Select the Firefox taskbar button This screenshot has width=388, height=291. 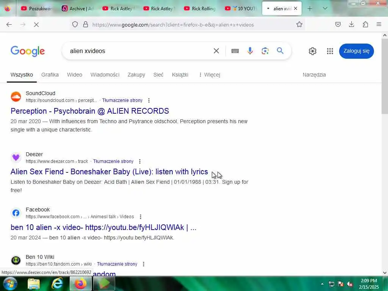tap(81, 283)
